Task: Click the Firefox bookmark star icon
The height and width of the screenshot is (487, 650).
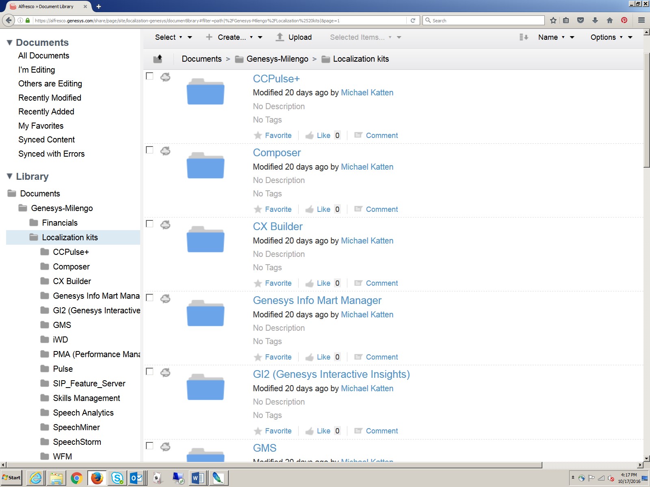Action: click(x=553, y=20)
